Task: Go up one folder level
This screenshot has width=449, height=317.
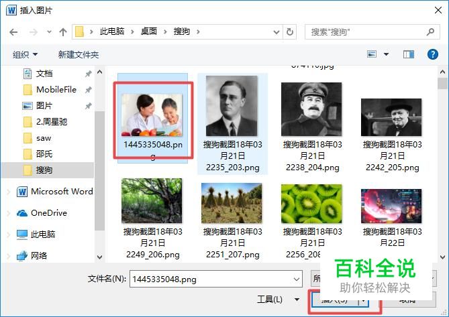Action: tap(63, 31)
